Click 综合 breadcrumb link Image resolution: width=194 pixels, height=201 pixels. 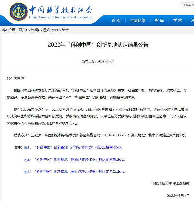pyautogui.click(x=65, y=30)
